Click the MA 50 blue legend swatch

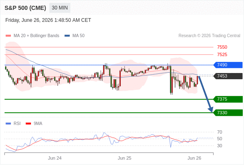[67, 36]
